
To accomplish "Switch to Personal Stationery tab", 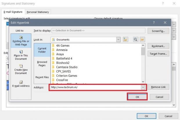I will tap(38, 12).
